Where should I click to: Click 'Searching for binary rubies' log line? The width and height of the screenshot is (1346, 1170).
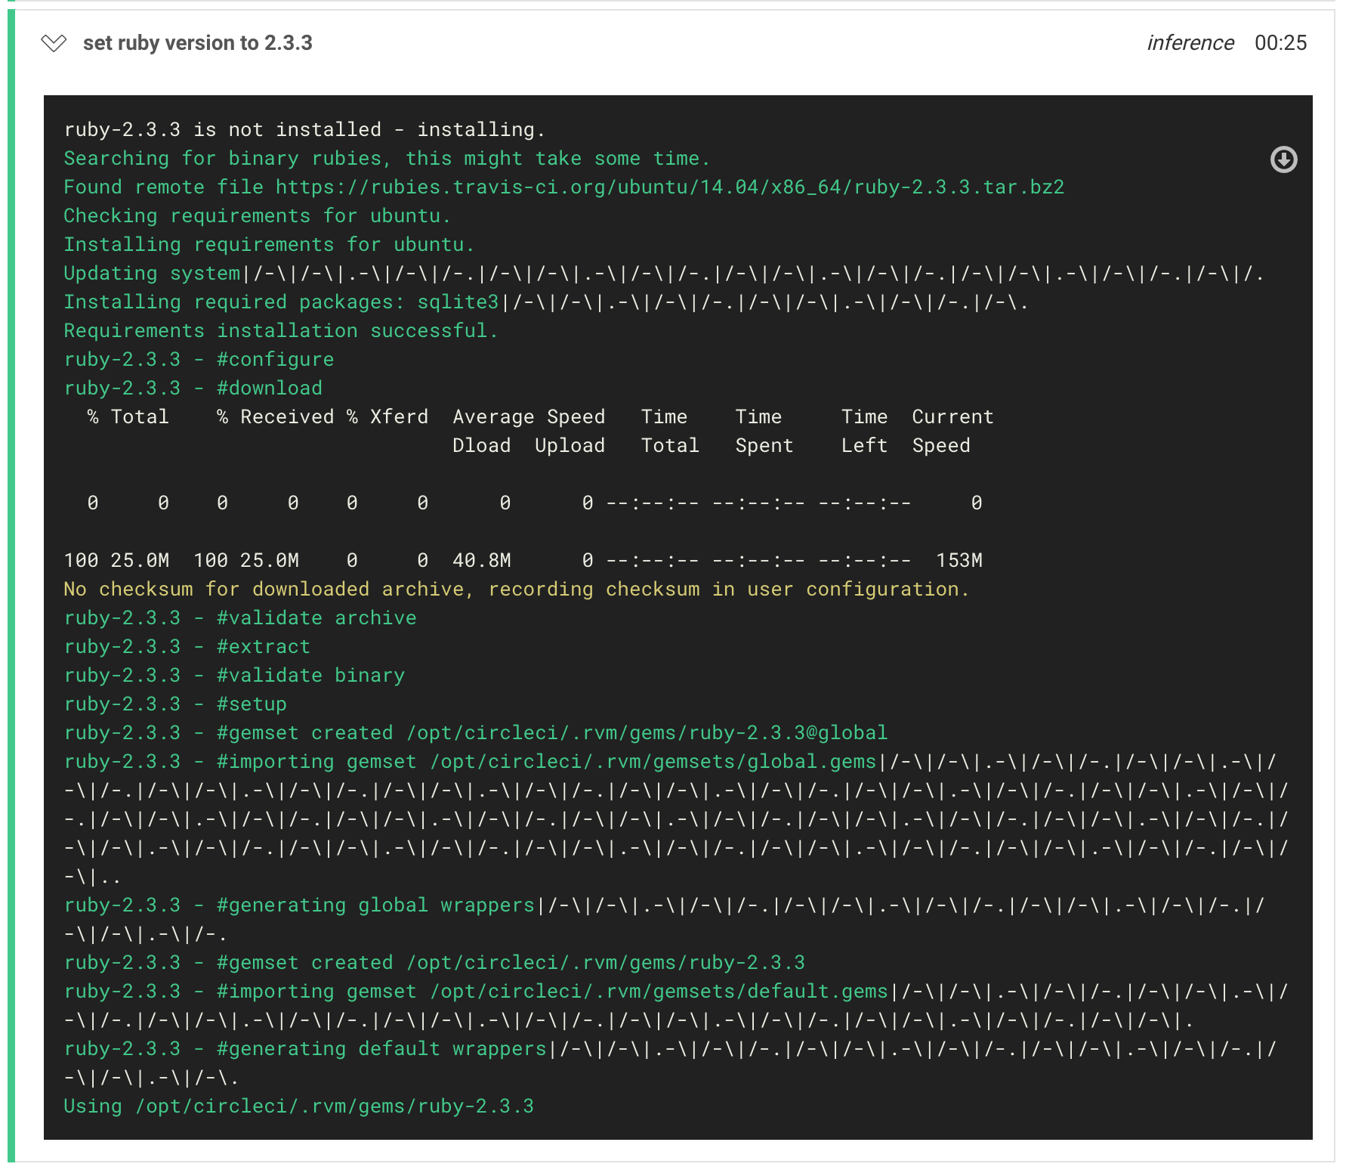pyautogui.click(x=387, y=158)
